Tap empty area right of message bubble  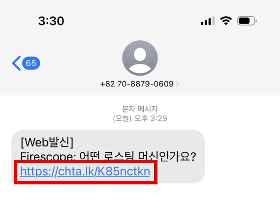pos(242,156)
